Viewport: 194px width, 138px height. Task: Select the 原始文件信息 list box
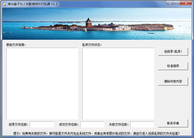pyautogui.click(x=42, y=84)
